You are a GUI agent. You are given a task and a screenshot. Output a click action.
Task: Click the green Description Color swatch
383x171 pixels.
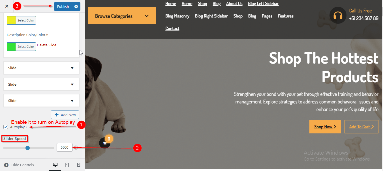coord(11,47)
